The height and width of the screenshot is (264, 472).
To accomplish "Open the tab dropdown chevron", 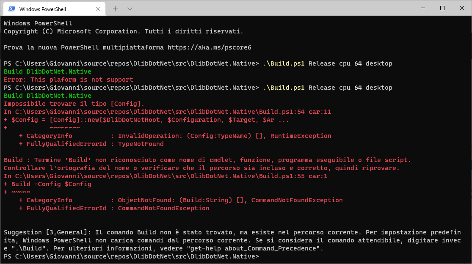I will point(130,8).
